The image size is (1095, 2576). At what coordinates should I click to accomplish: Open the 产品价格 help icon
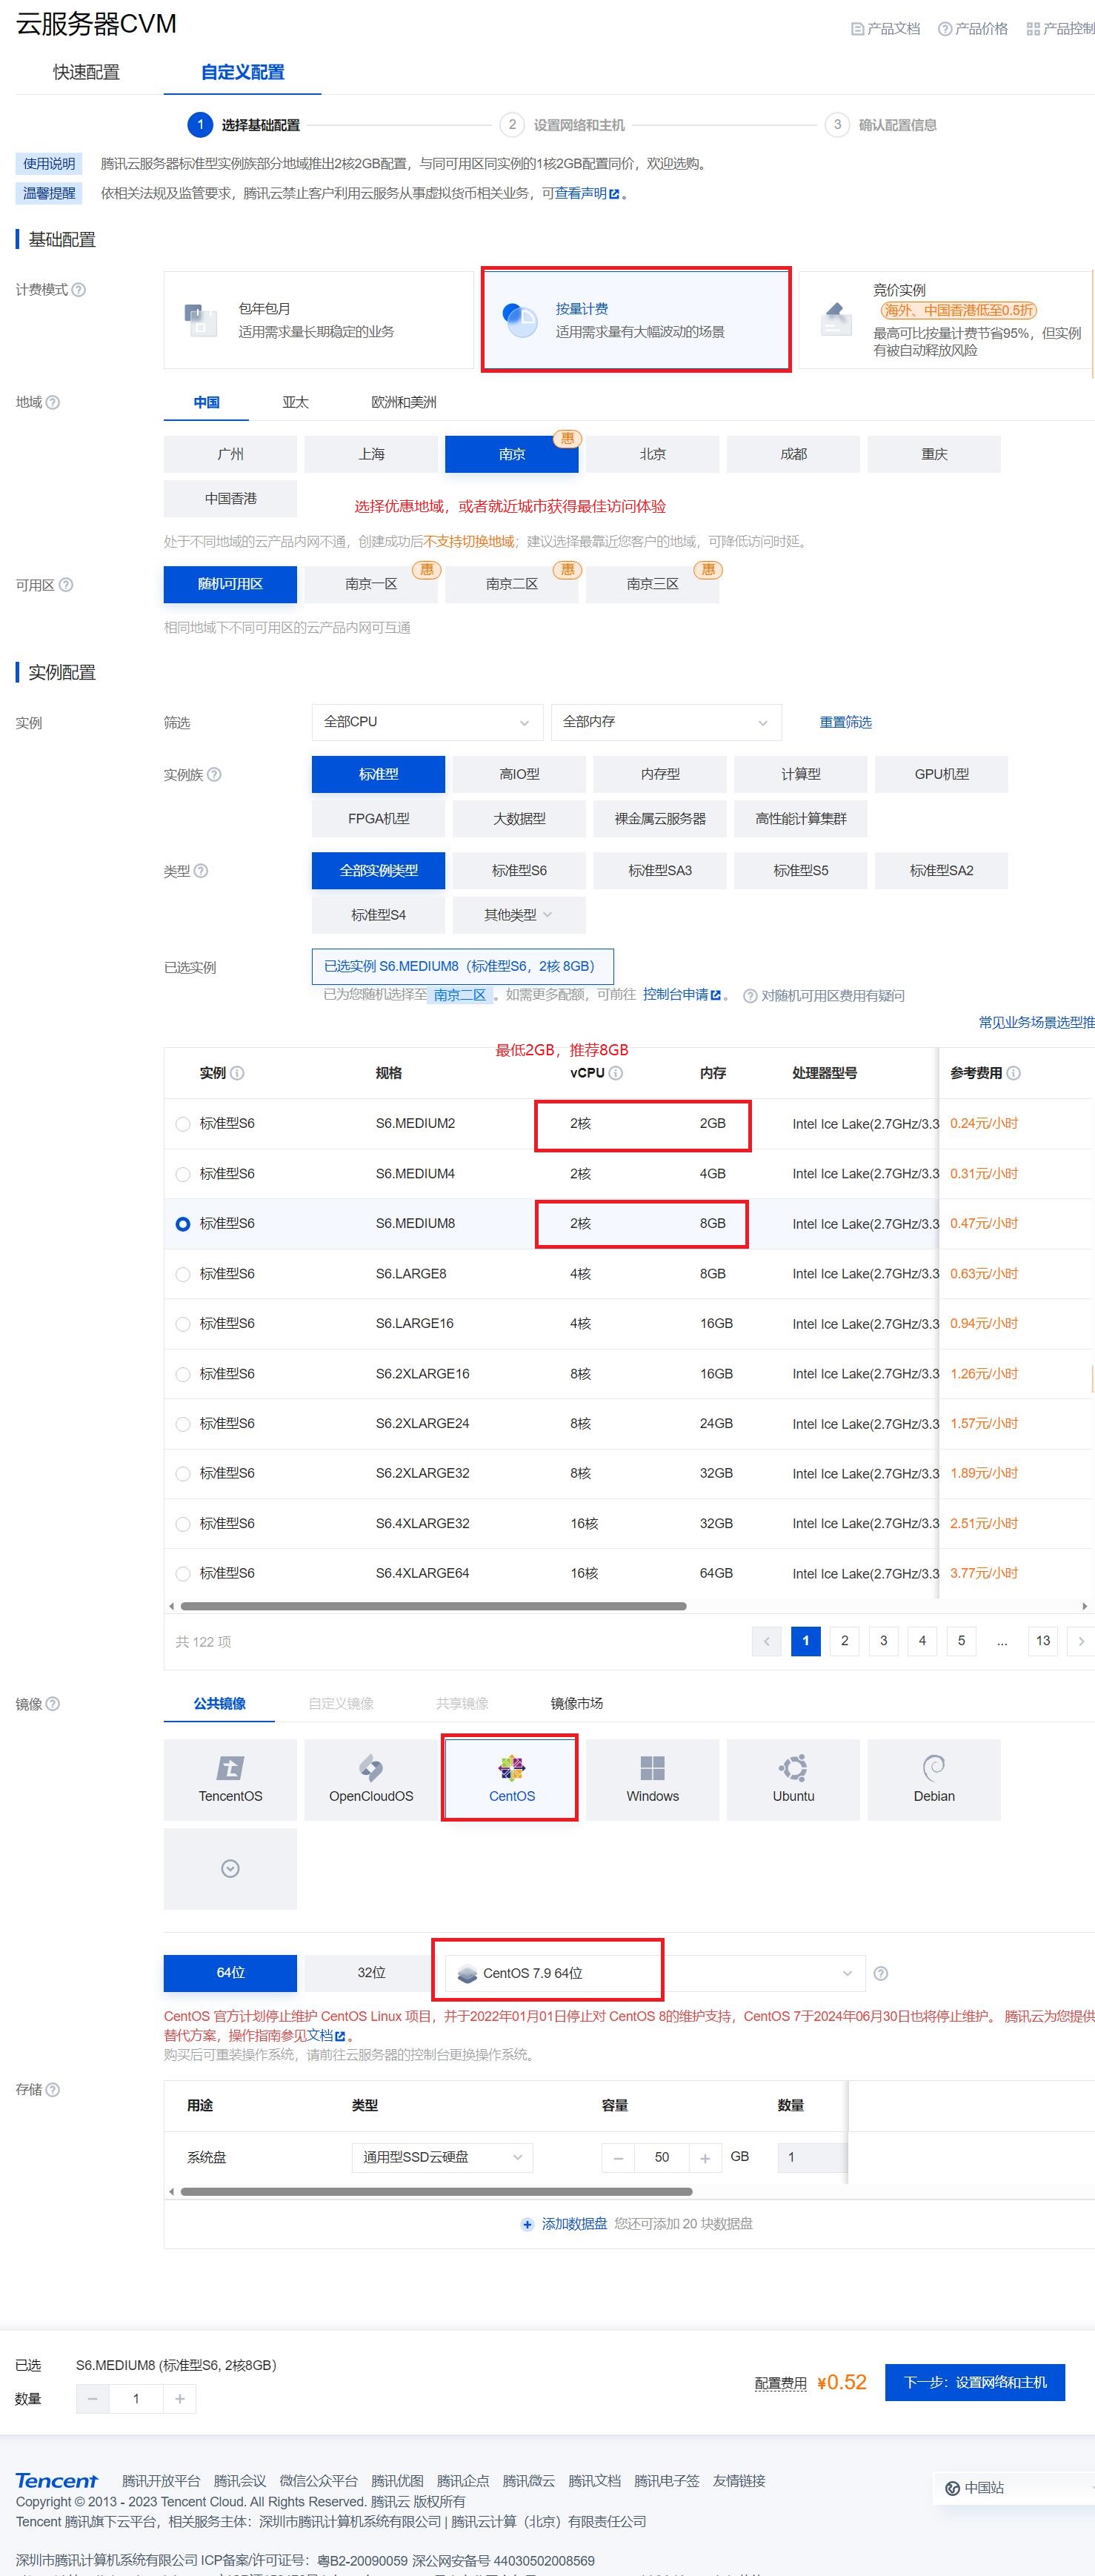coord(944,29)
